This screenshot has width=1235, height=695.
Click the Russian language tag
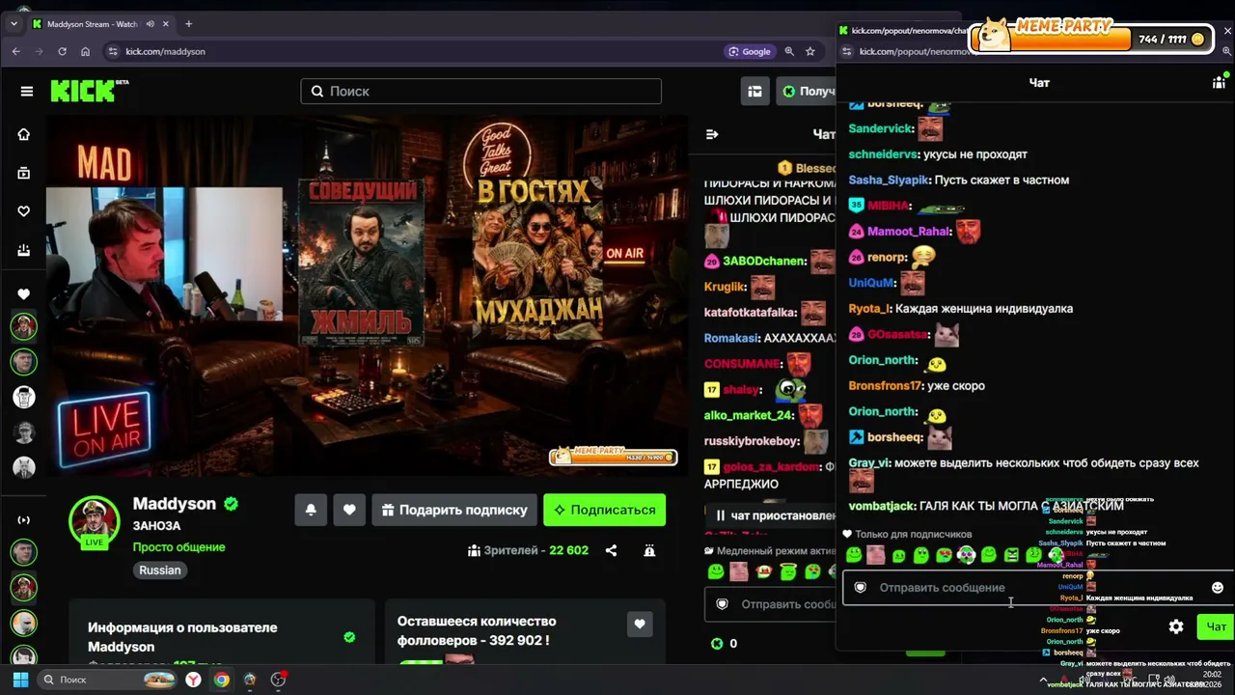[159, 570]
